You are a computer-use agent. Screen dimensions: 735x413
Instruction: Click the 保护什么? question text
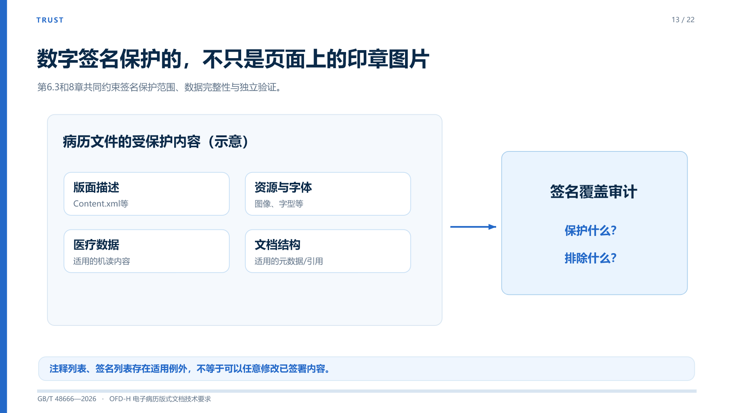590,231
